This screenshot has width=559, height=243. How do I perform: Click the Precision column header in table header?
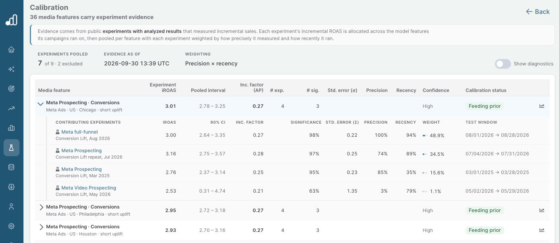[377, 90]
